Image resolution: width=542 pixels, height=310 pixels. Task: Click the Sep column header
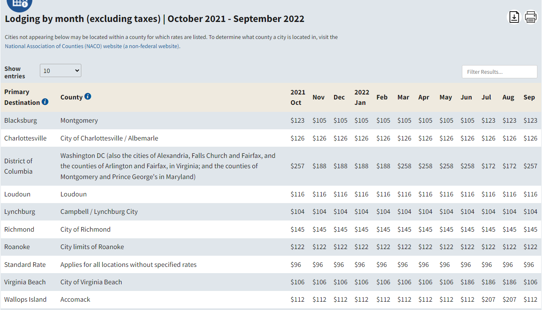[529, 97]
